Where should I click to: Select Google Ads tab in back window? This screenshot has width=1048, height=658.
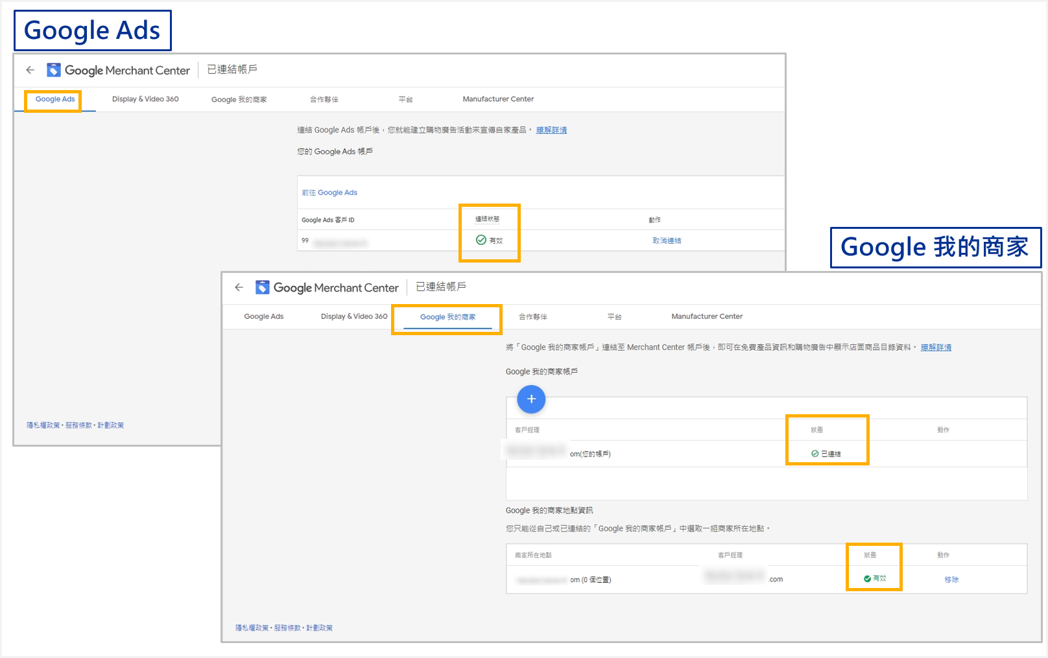coord(55,99)
